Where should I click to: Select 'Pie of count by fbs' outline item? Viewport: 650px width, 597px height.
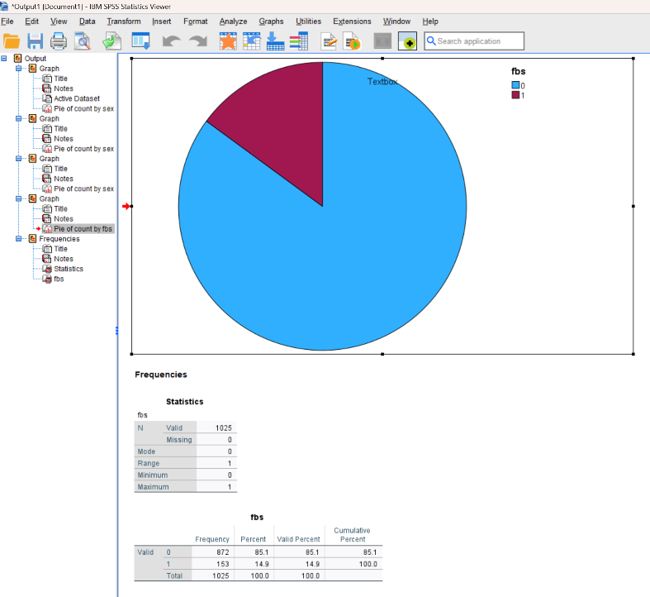click(83, 229)
